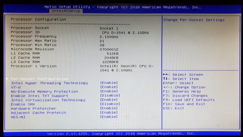Click the F1: General Help hint
Image resolution: width=243 pixels, height=137 pixels.
[x=182, y=92]
